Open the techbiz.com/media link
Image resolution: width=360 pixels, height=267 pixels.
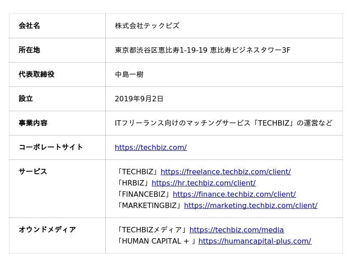[237, 230]
